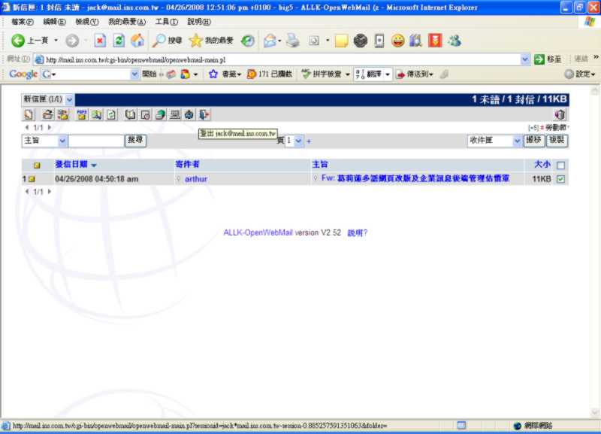Image resolution: width=601 pixels, height=434 pixels.
Task: Expand the address bar history dropdown
Action: click(524, 59)
